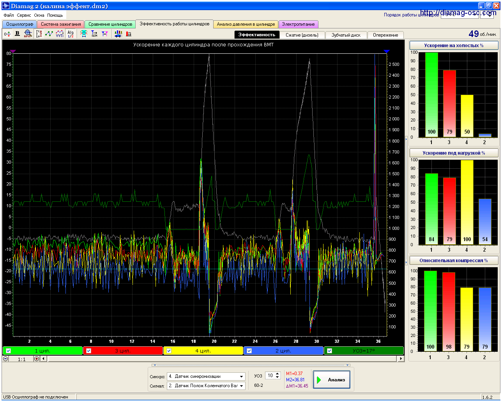Click the horizontal scrollbar right arrow
Image resolution: width=502 pixels, height=402 pixels.
pos(401,359)
